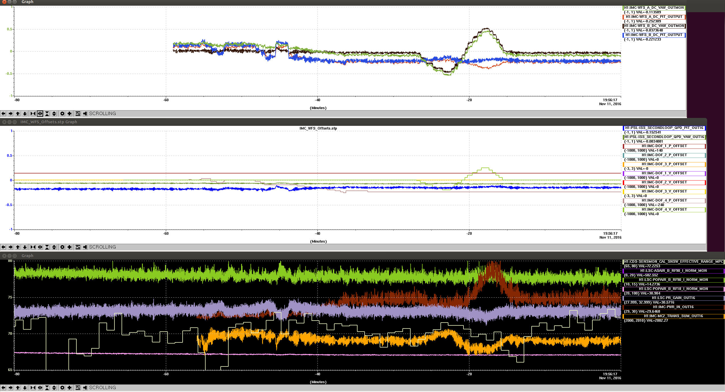This screenshot has height=392, width=725.
Task: Select H1:IMC-WFS_B_DC_YAW_OUTMON legend entry
Action: click(x=654, y=26)
